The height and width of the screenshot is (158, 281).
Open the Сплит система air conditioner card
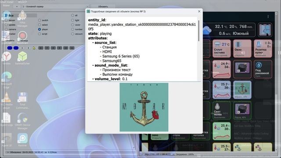(222, 49)
